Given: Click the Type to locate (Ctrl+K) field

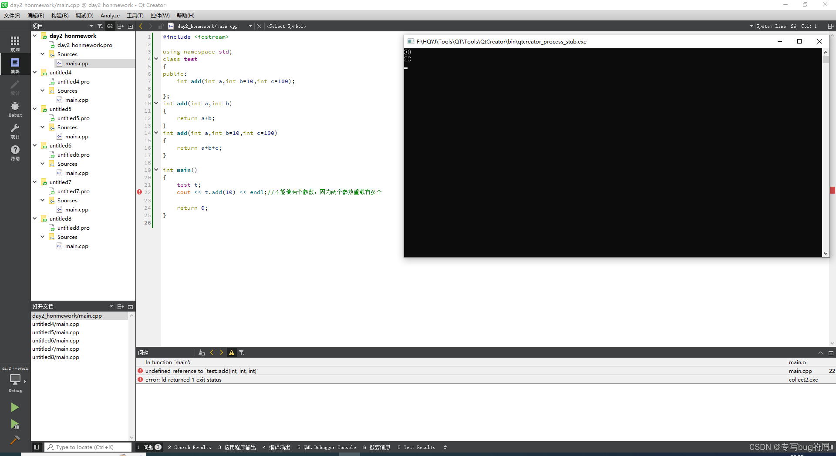Looking at the screenshot, I should (x=87, y=447).
